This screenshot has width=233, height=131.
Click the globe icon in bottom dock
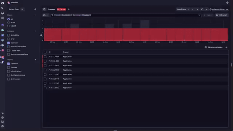click(3, 118)
